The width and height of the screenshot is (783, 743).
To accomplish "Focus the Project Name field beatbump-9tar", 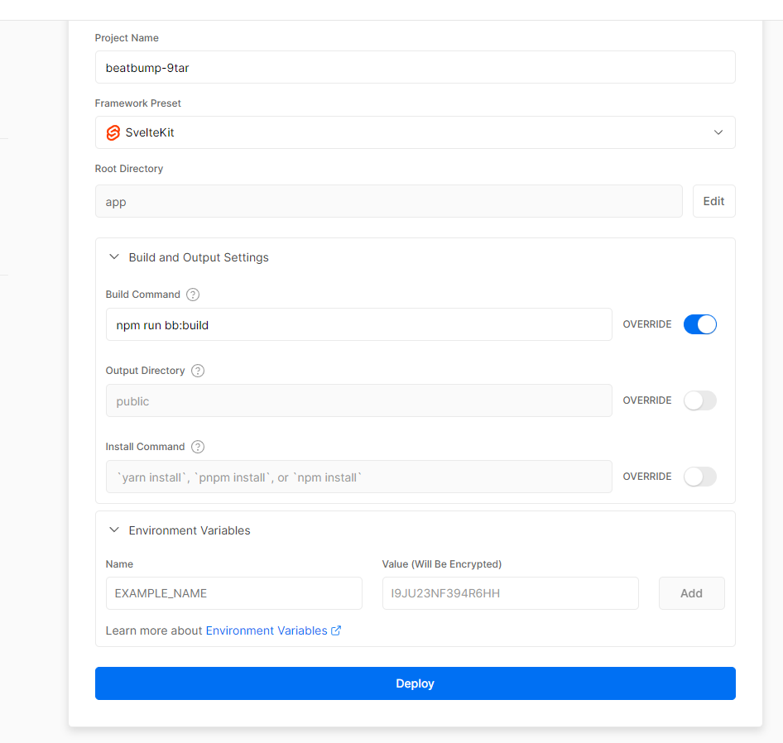I will pyautogui.click(x=415, y=67).
